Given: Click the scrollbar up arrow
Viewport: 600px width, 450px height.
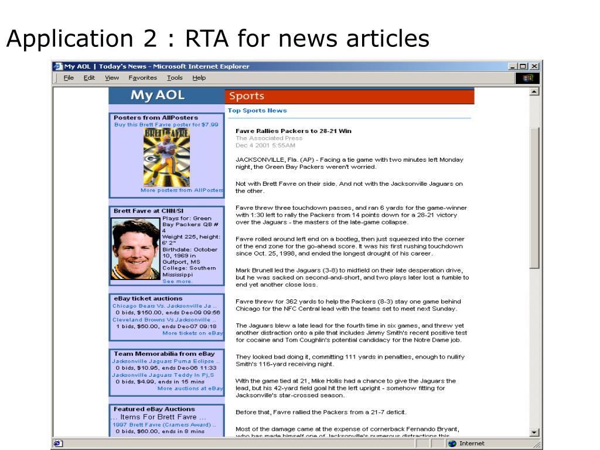Looking at the screenshot, I should [534, 91].
